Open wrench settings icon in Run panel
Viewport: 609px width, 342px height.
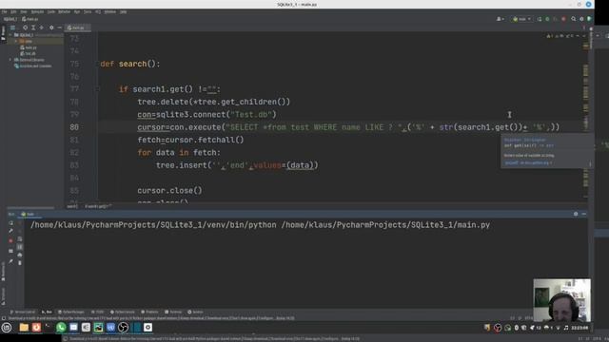pyautogui.click(x=10, y=231)
